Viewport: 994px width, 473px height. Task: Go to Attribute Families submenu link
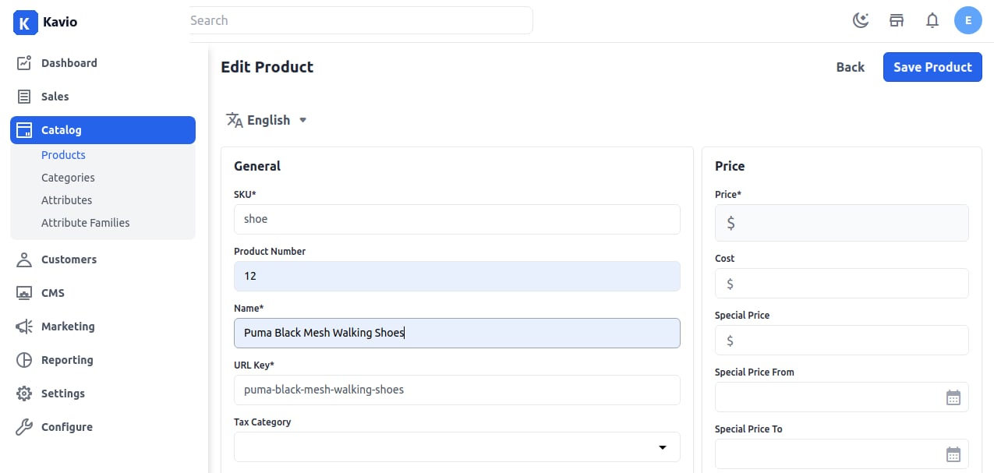(x=86, y=223)
